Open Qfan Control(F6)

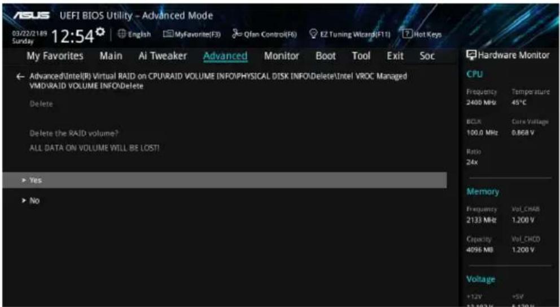tap(270, 34)
